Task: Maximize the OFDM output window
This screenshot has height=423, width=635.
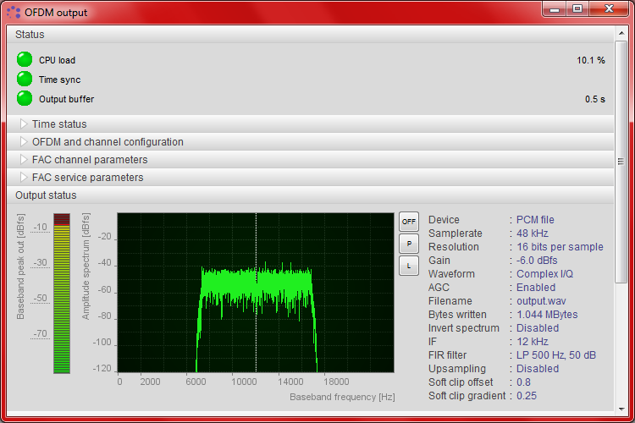Action: click(577, 9)
